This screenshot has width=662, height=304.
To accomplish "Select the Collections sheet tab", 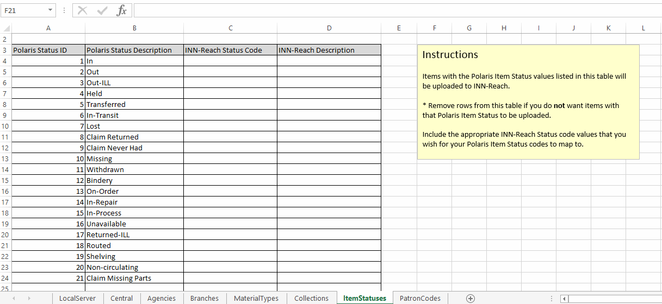I will click(x=311, y=298).
